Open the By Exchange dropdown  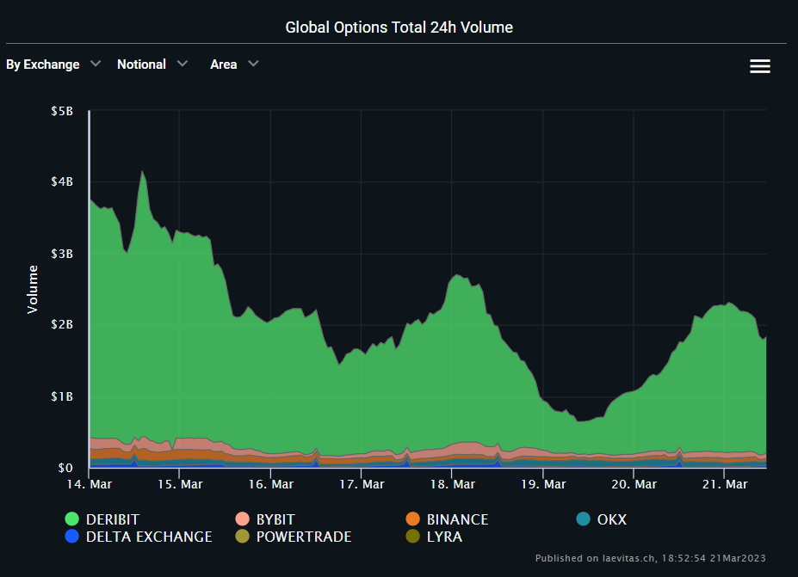[x=53, y=64]
